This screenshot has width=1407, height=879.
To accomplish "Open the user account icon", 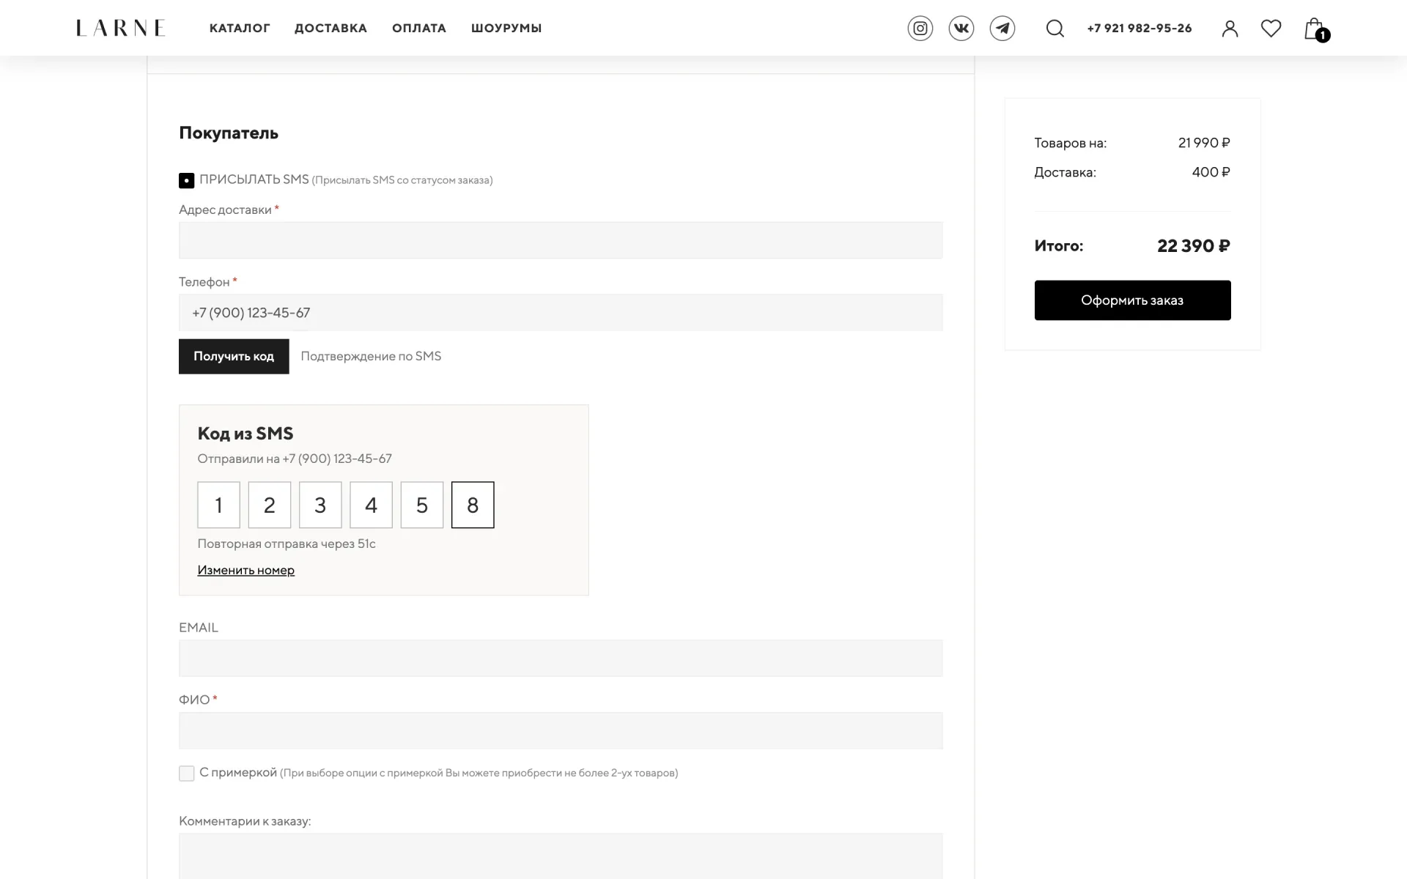I will tap(1230, 29).
